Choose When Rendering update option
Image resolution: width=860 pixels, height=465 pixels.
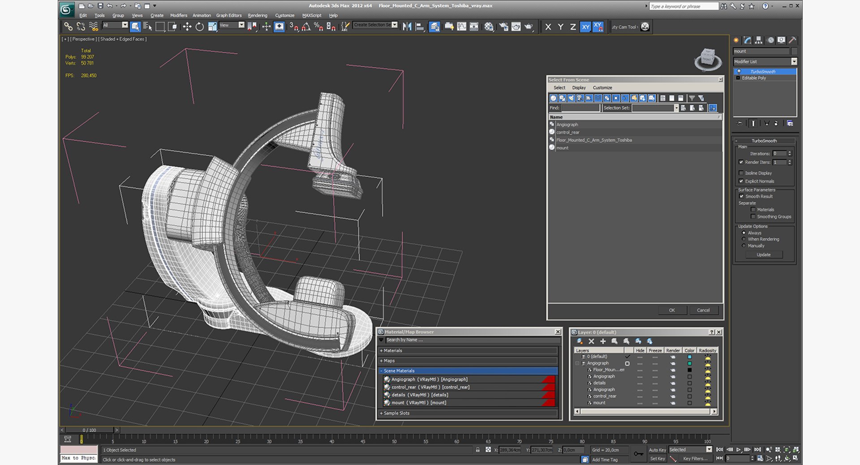pyautogui.click(x=744, y=239)
